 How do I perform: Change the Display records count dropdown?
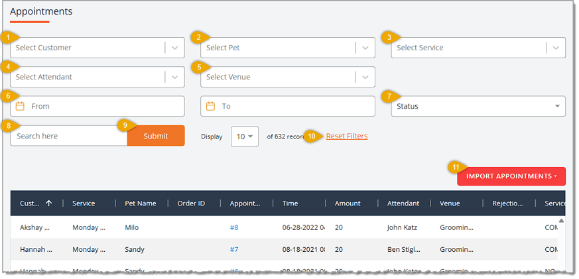pos(245,137)
